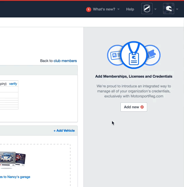Expand the organization shield dropdown arrow

(x=155, y=9)
